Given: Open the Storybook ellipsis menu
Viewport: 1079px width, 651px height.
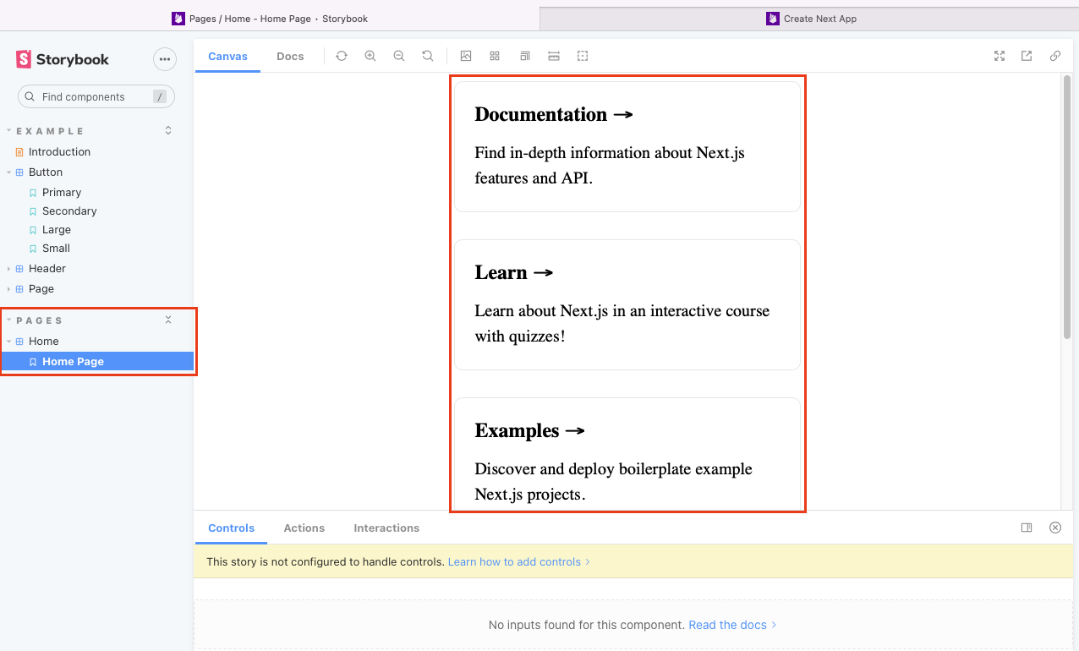Looking at the screenshot, I should [165, 59].
